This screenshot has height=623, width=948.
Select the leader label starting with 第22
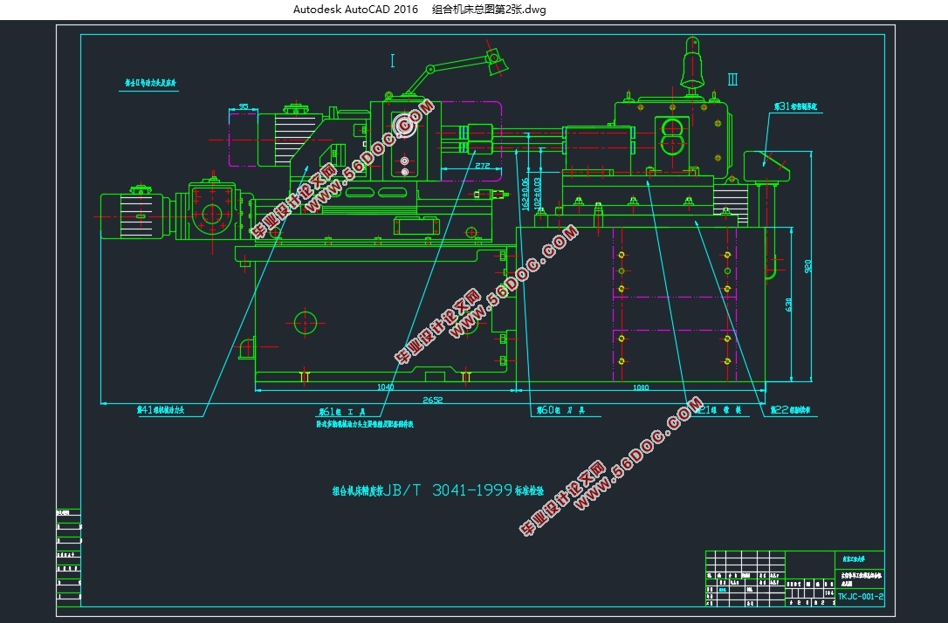[x=790, y=410]
